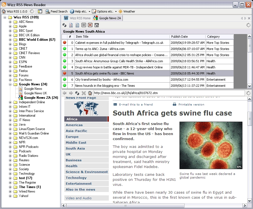Toggle the sidebar layout panel icon
This screenshot has height=209, width=253.
pyautogui.click(x=40, y=11)
